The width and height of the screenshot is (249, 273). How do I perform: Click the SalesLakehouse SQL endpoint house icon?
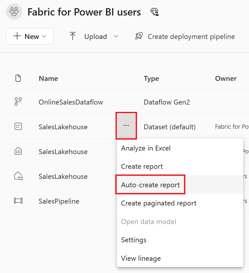[x=18, y=151]
